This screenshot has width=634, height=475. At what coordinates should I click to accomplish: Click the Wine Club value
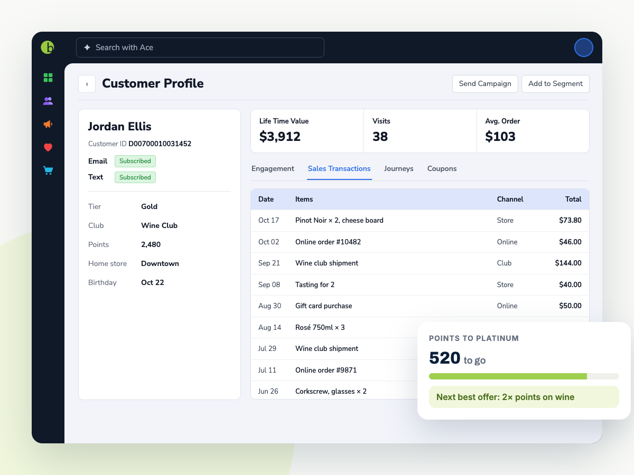click(159, 225)
